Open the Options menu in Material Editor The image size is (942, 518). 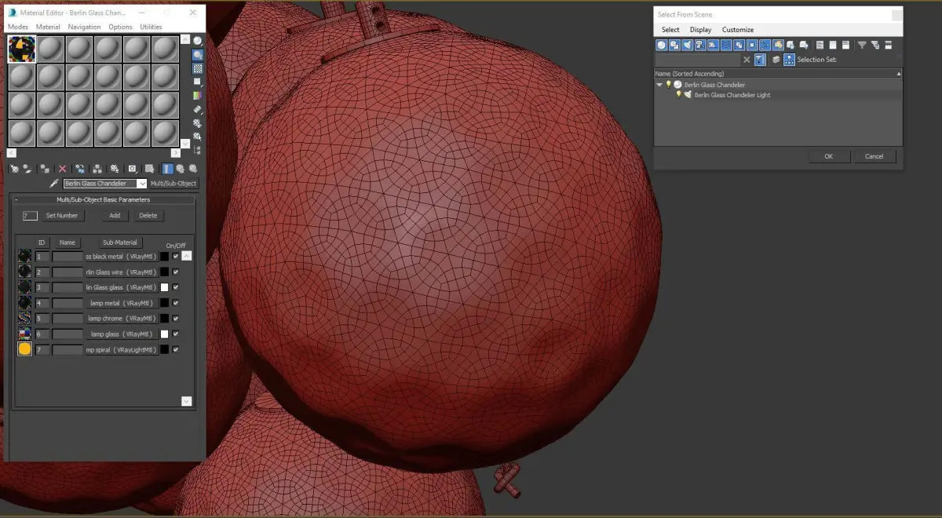click(120, 27)
